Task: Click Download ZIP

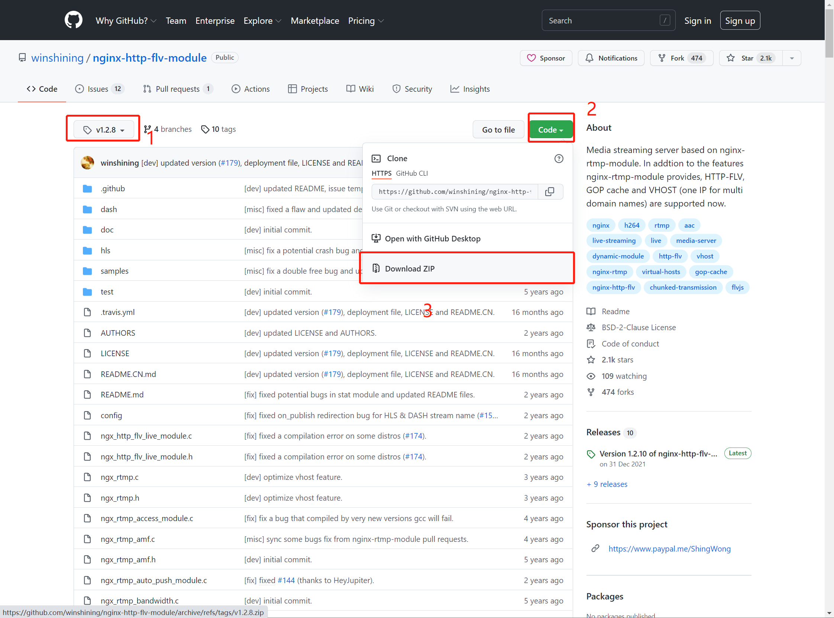Action: tap(410, 269)
